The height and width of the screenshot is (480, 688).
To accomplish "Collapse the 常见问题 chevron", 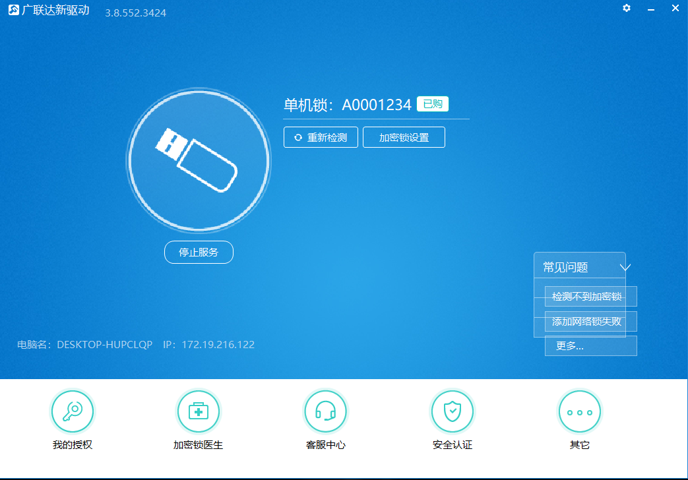I will point(625,267).
